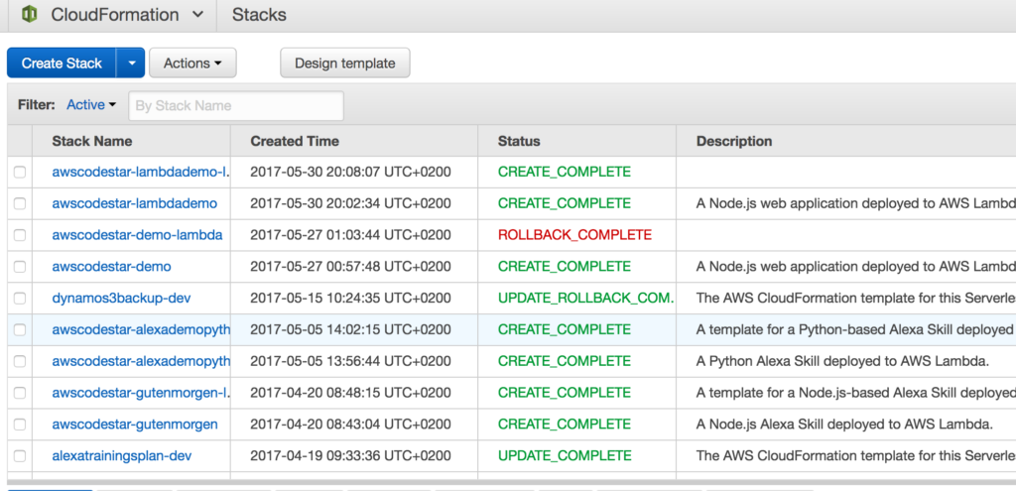Open the Active filter dropdown
This screenshot has width=1016, height=491.
click(91, 105)
